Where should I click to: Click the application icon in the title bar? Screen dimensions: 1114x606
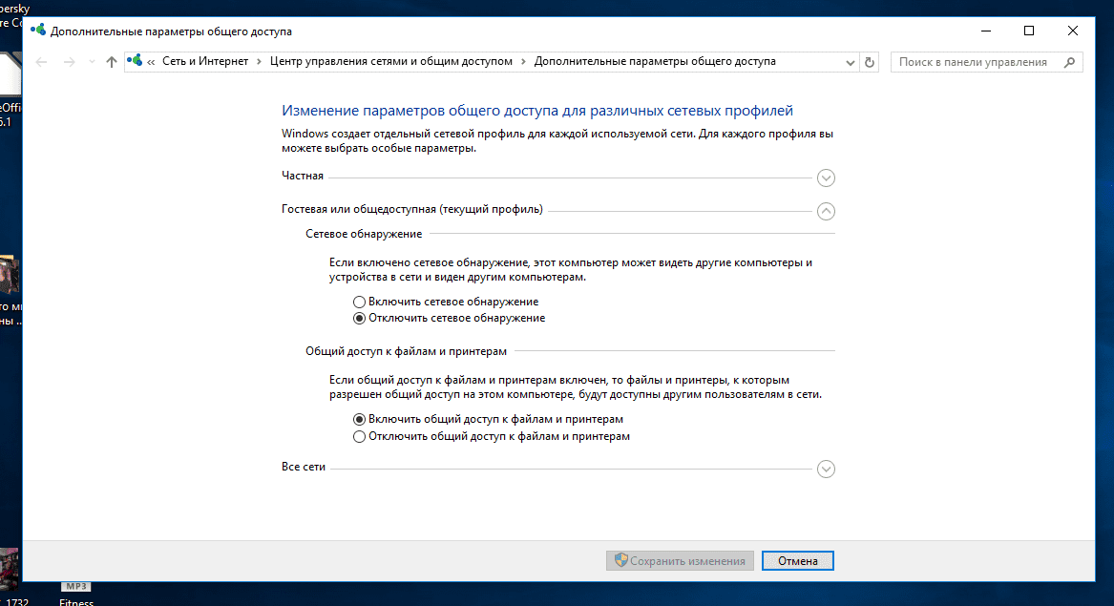pyautogui.click(x=38, y=30)
